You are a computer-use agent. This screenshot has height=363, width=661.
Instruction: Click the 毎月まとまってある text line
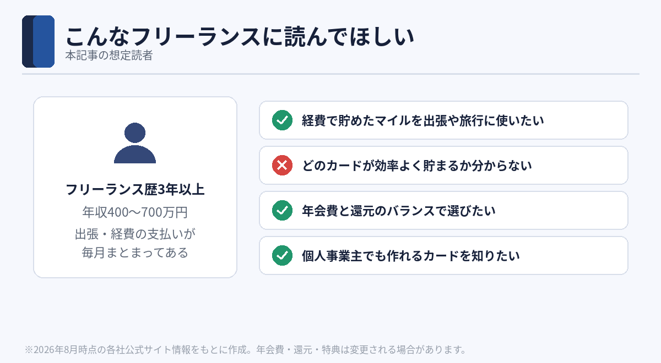[x=135, y=252]
